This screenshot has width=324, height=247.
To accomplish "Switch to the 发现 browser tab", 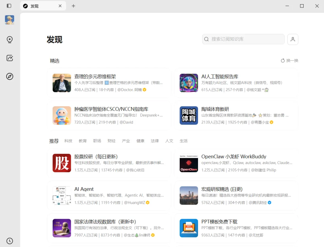I will click(x=43, y=6).
